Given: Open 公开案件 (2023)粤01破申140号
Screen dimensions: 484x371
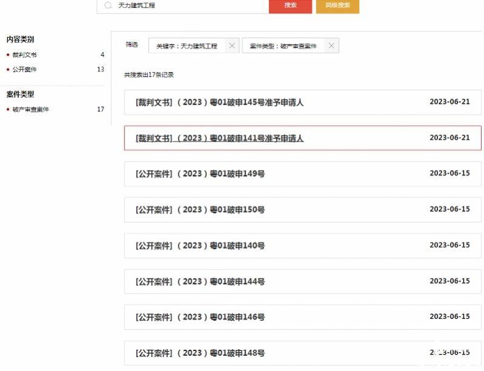Looking at the screenshot, I should point(200,245).
